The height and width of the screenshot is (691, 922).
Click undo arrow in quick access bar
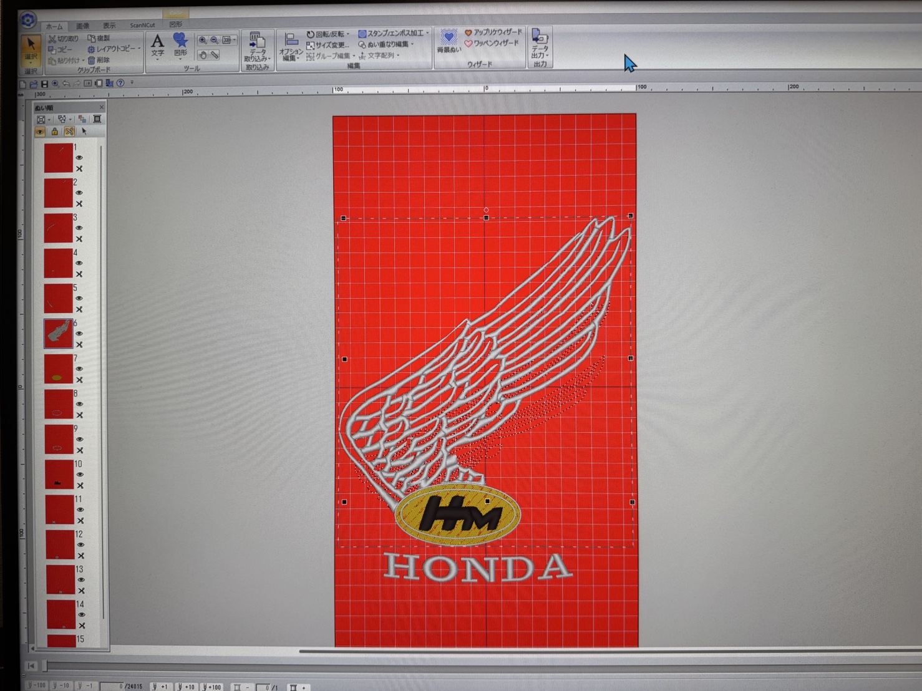click(66, 84)
